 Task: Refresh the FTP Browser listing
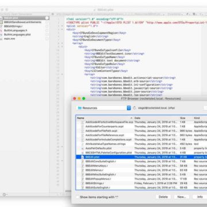pyautogui.click(x=135, y=108)
